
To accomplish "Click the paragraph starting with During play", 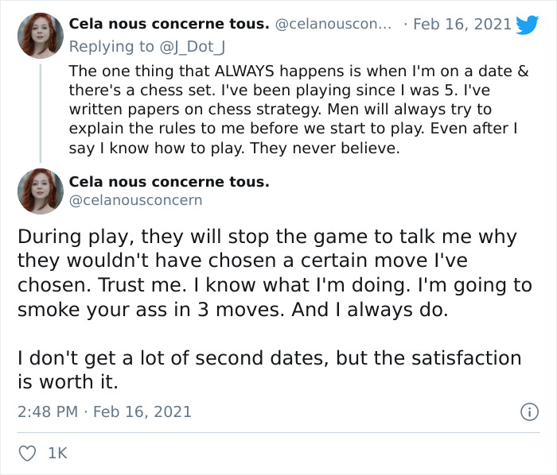I will [x=275, y=273].
